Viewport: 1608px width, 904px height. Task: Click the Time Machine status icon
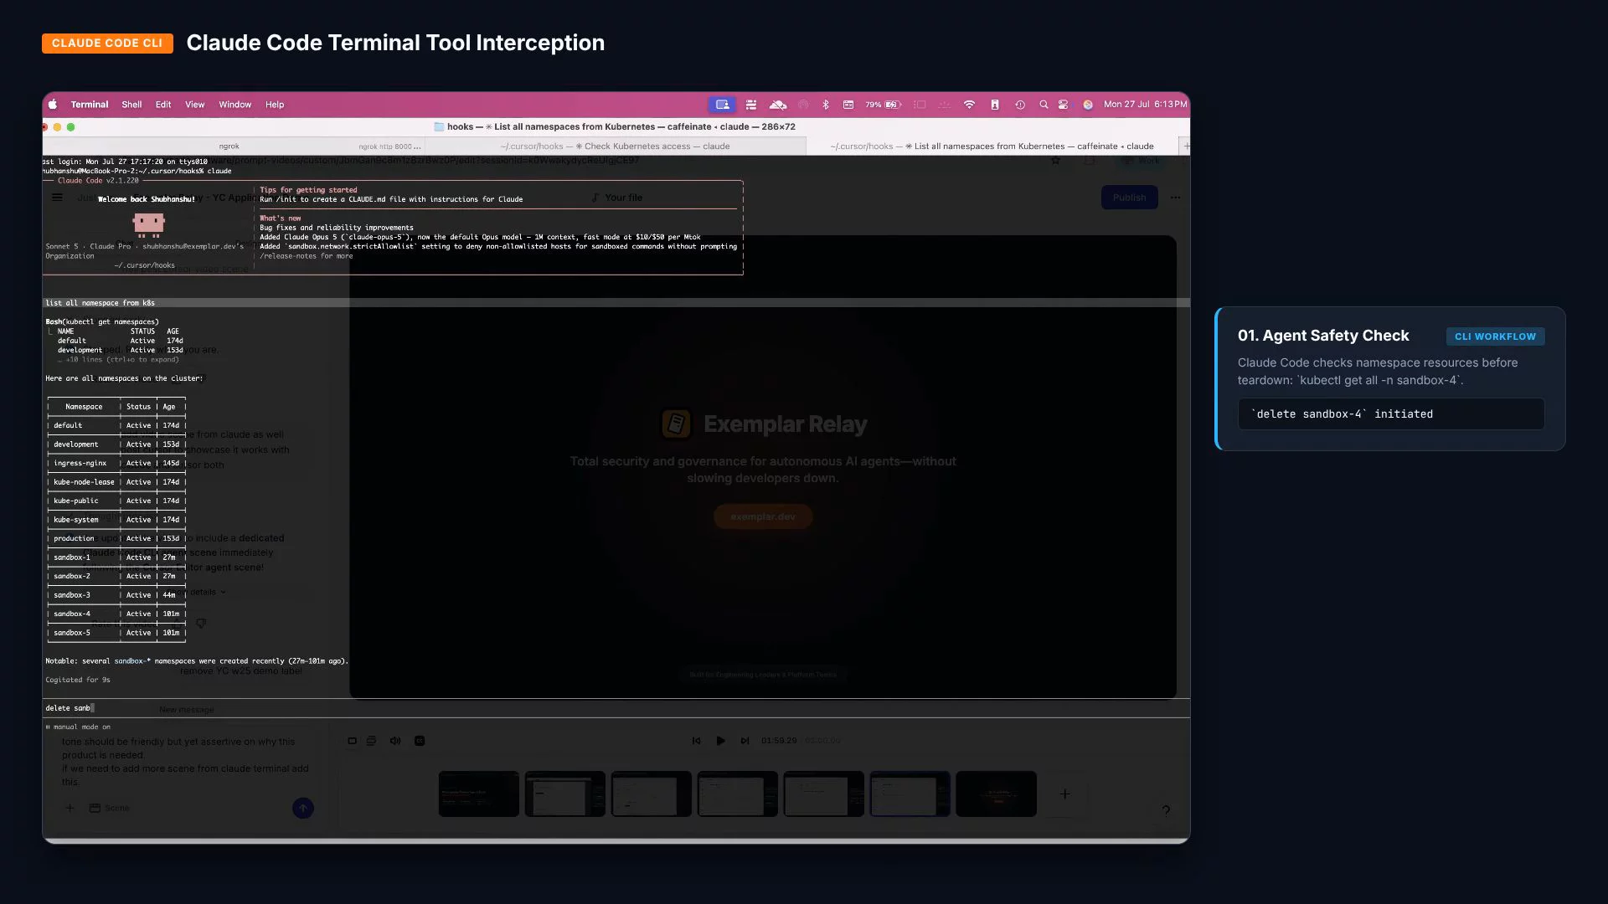[1020, 105]
